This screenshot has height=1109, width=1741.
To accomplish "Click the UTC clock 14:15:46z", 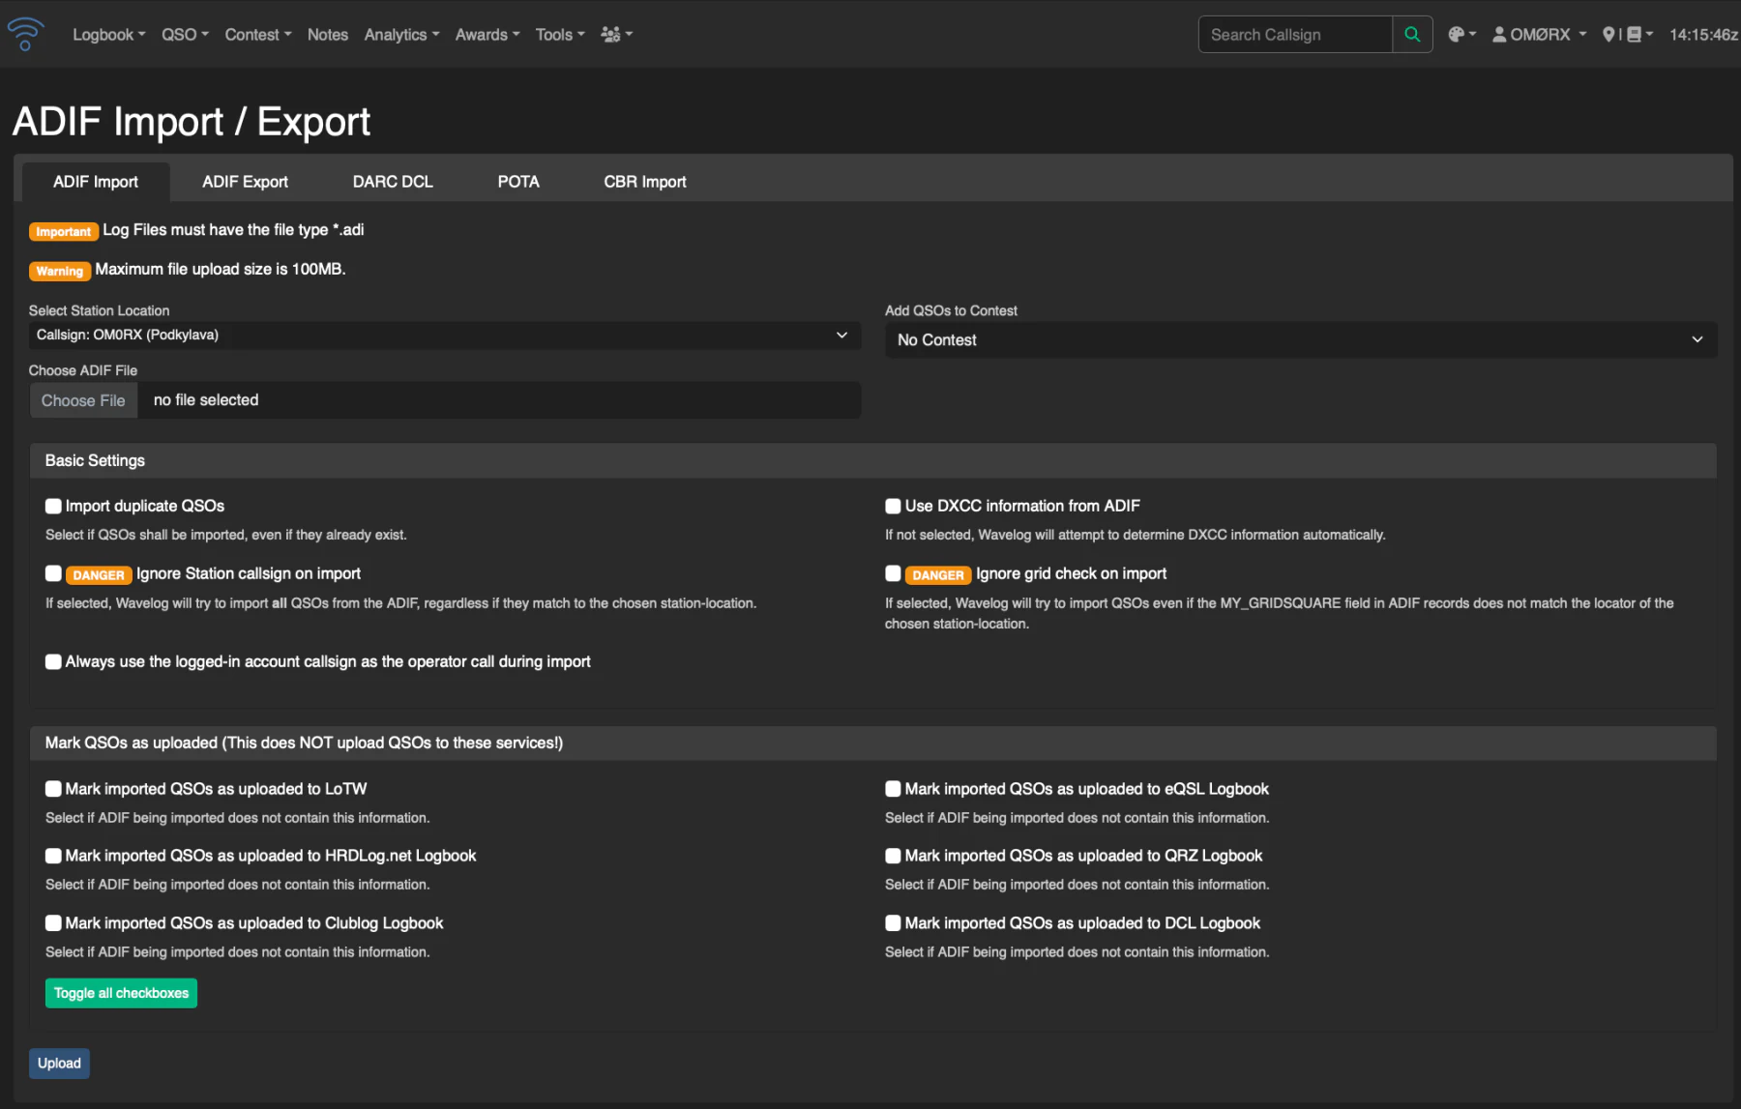I will click(1703, 34).
